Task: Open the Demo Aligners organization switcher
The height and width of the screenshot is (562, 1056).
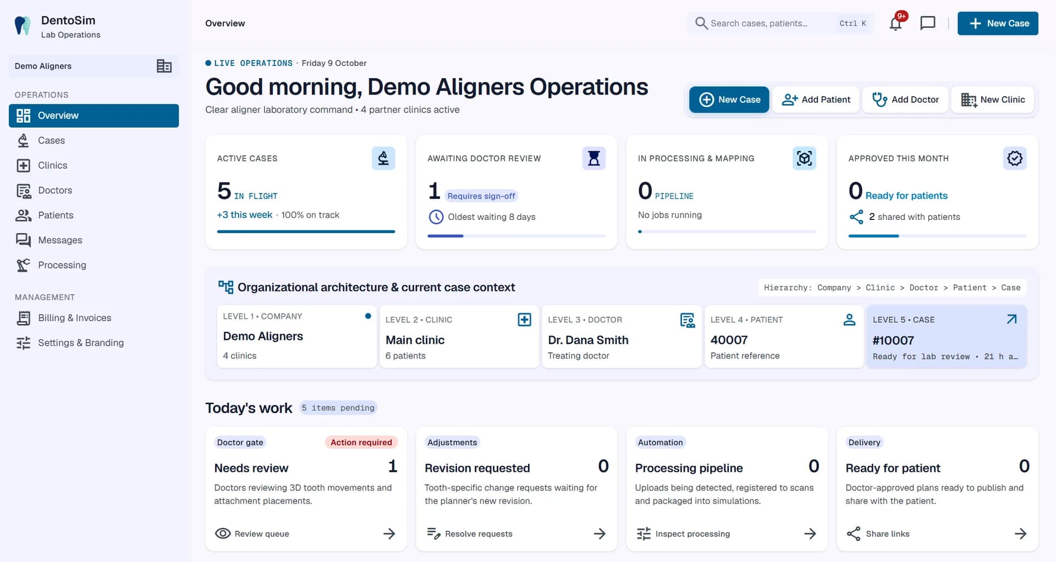Action: coord(94,66)
